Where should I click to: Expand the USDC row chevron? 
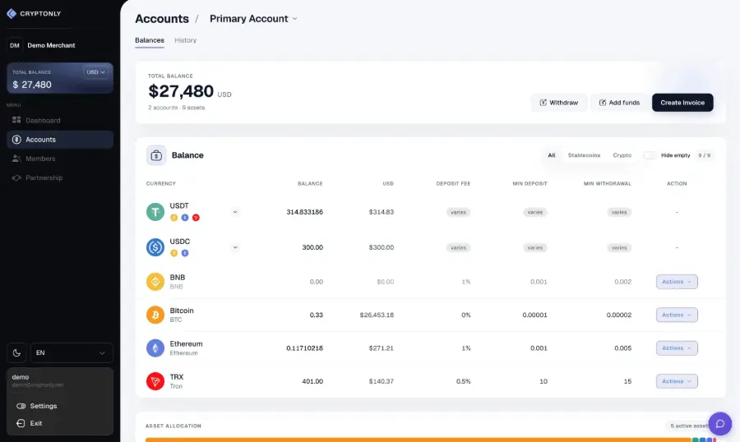235,247
